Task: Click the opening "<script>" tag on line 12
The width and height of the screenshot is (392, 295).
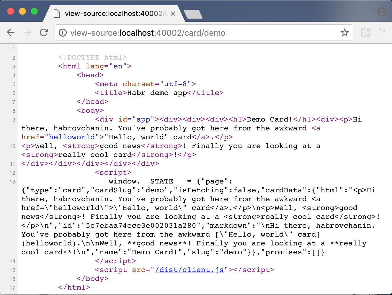Action: coord(113,173)
